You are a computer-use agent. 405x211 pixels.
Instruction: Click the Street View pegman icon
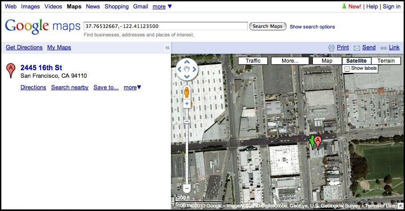(x=187, y=92)
